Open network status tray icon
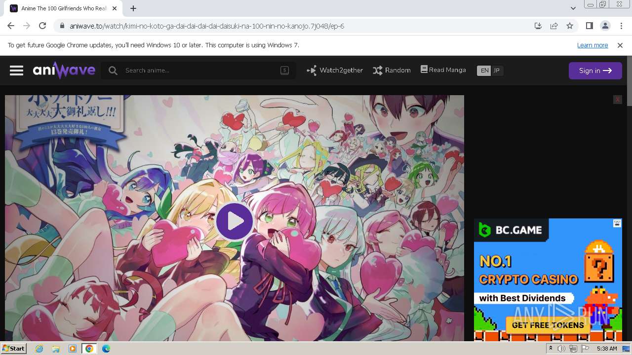 tap(573, 349)
